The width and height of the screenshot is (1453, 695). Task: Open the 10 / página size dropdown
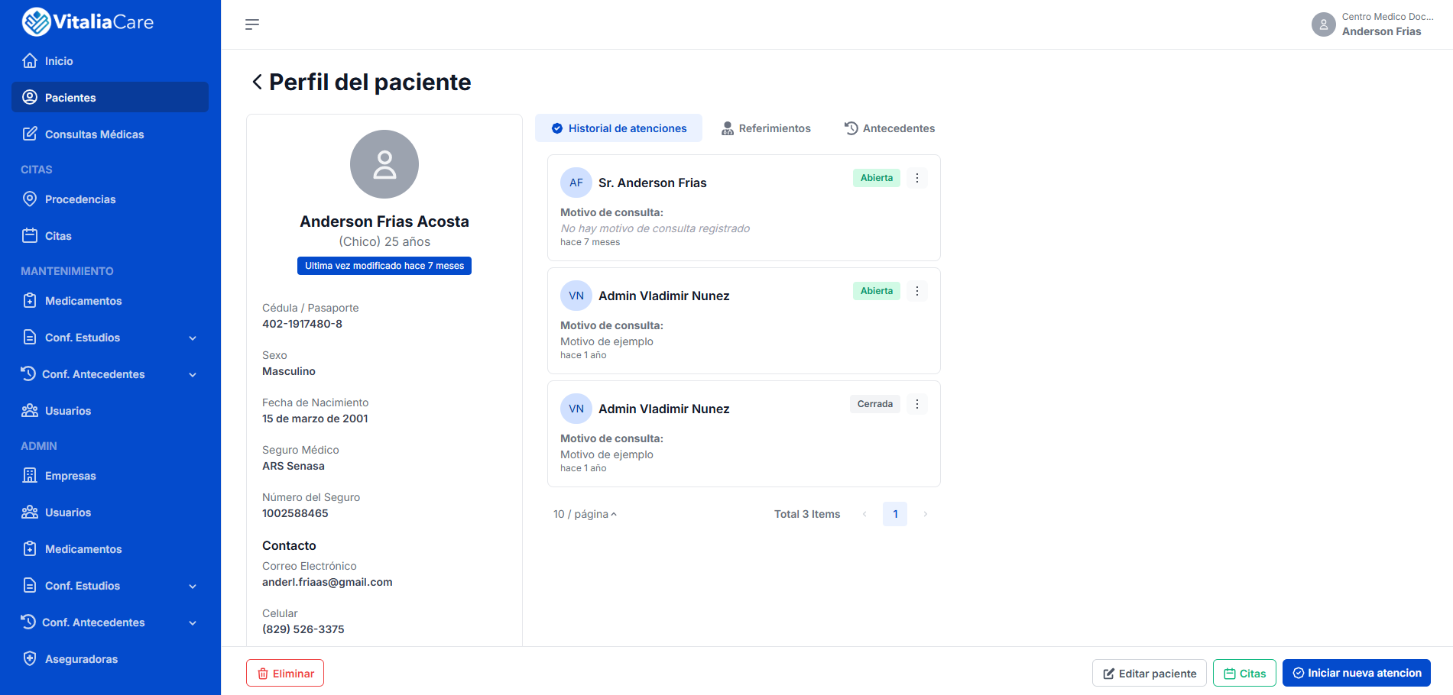click(x=585, y=514)
